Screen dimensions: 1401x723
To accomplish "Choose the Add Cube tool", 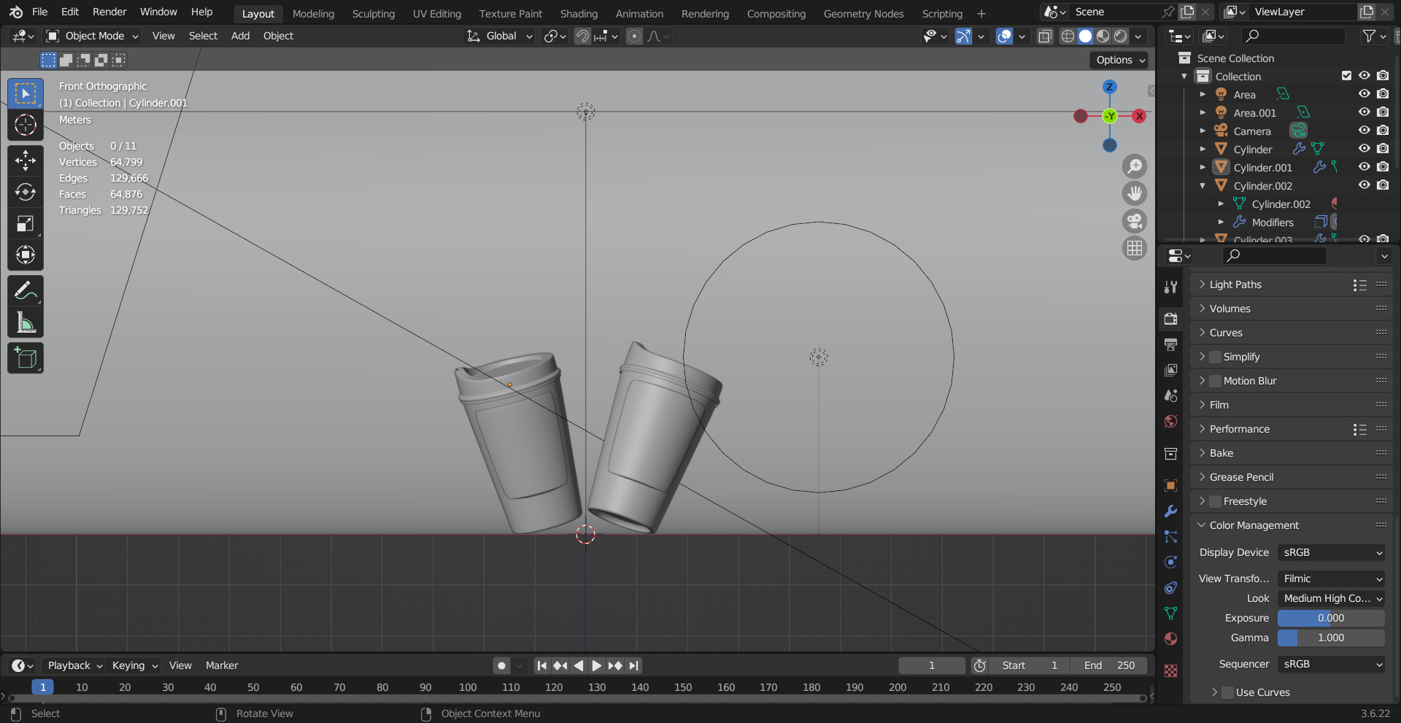I will [26, 358].
